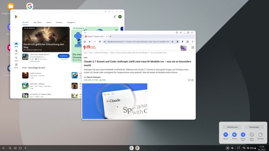Screen dimensions: 269x151
Task: Reload the t3n page in Chrome
Action: tap(100, 42)
